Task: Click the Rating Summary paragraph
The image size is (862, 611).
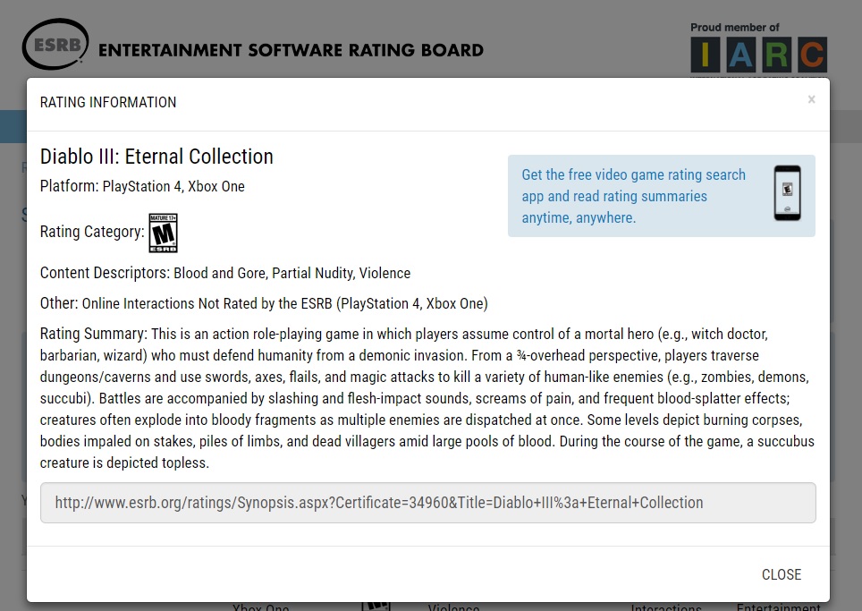Action: pos(427,398)
